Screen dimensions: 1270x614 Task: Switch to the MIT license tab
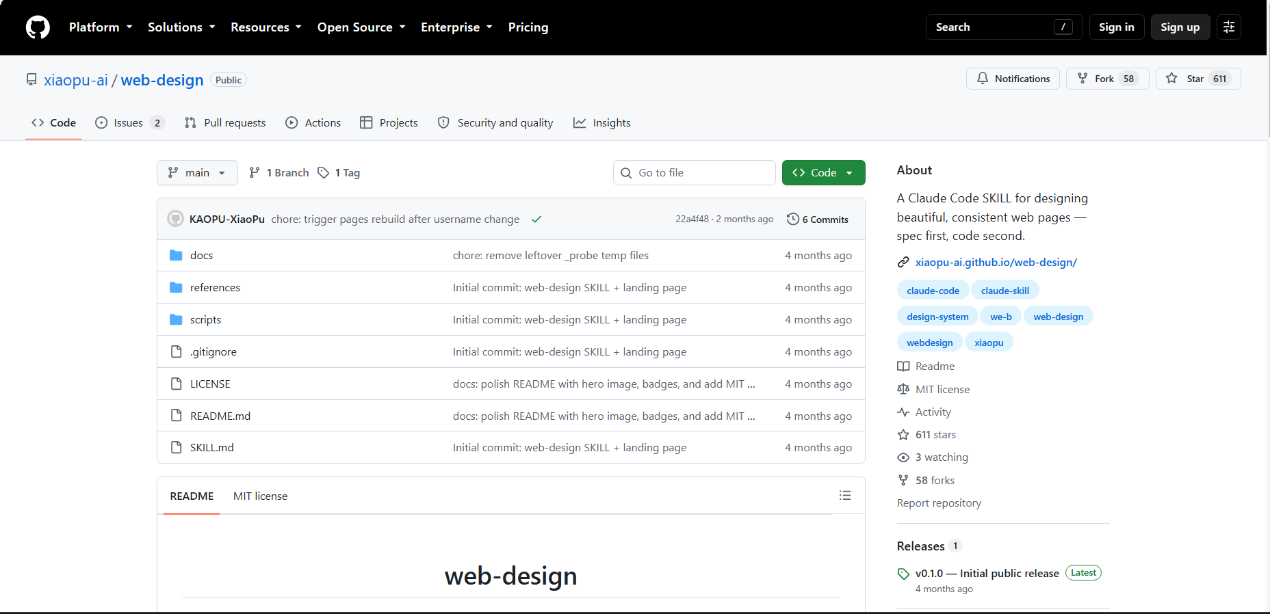point(260,496)
